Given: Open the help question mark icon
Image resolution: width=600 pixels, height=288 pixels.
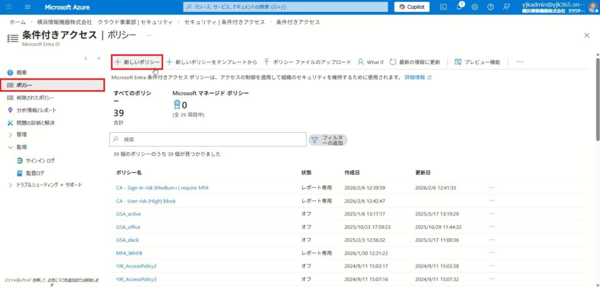Looking at the screenshot, I should (490, 7).
